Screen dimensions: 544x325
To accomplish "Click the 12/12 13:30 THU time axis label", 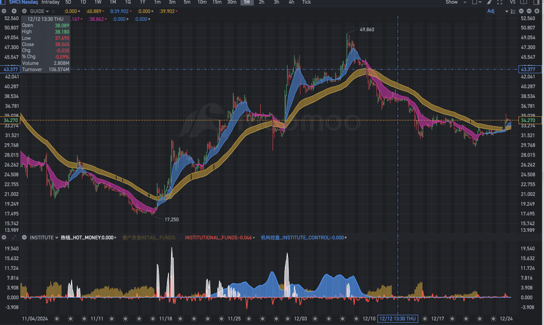I will tap(397, 319).
